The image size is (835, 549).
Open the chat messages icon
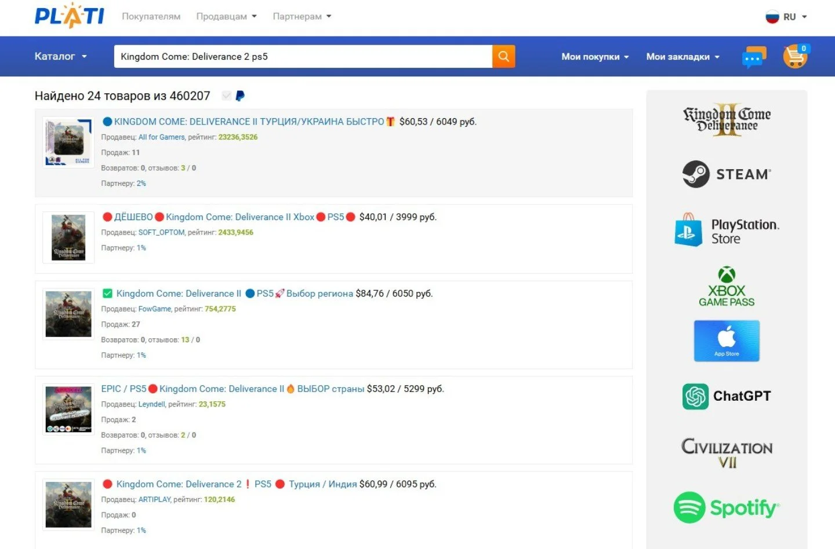pyautogui.click(x=754, y=57)
